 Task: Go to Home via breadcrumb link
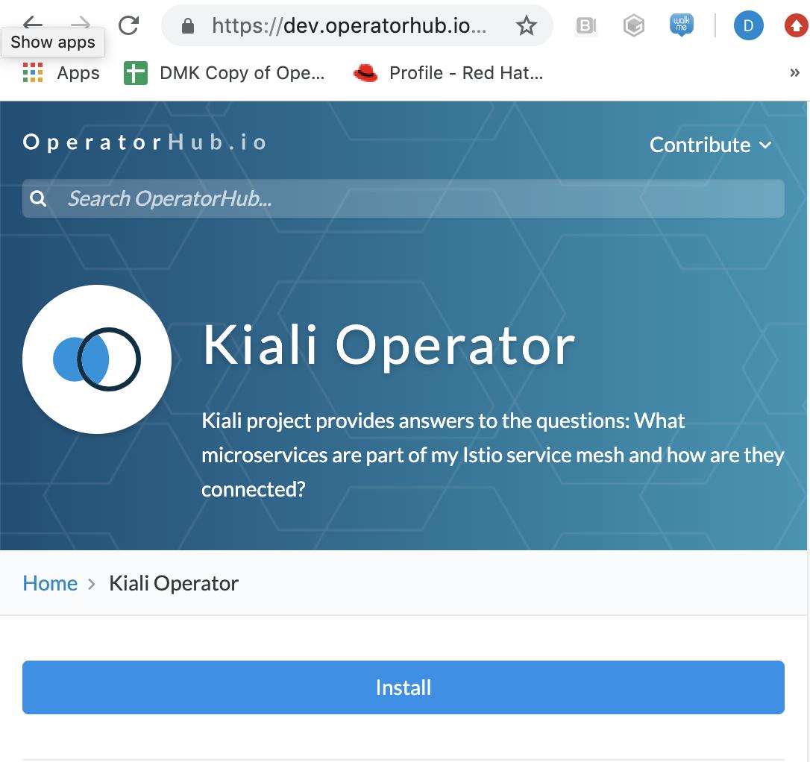(50, 583)
